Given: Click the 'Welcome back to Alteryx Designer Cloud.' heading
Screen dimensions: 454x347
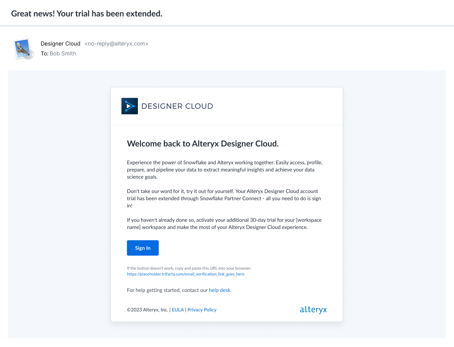Looking at the screenshot, I should pyautogui.click(x=203, y=144).
